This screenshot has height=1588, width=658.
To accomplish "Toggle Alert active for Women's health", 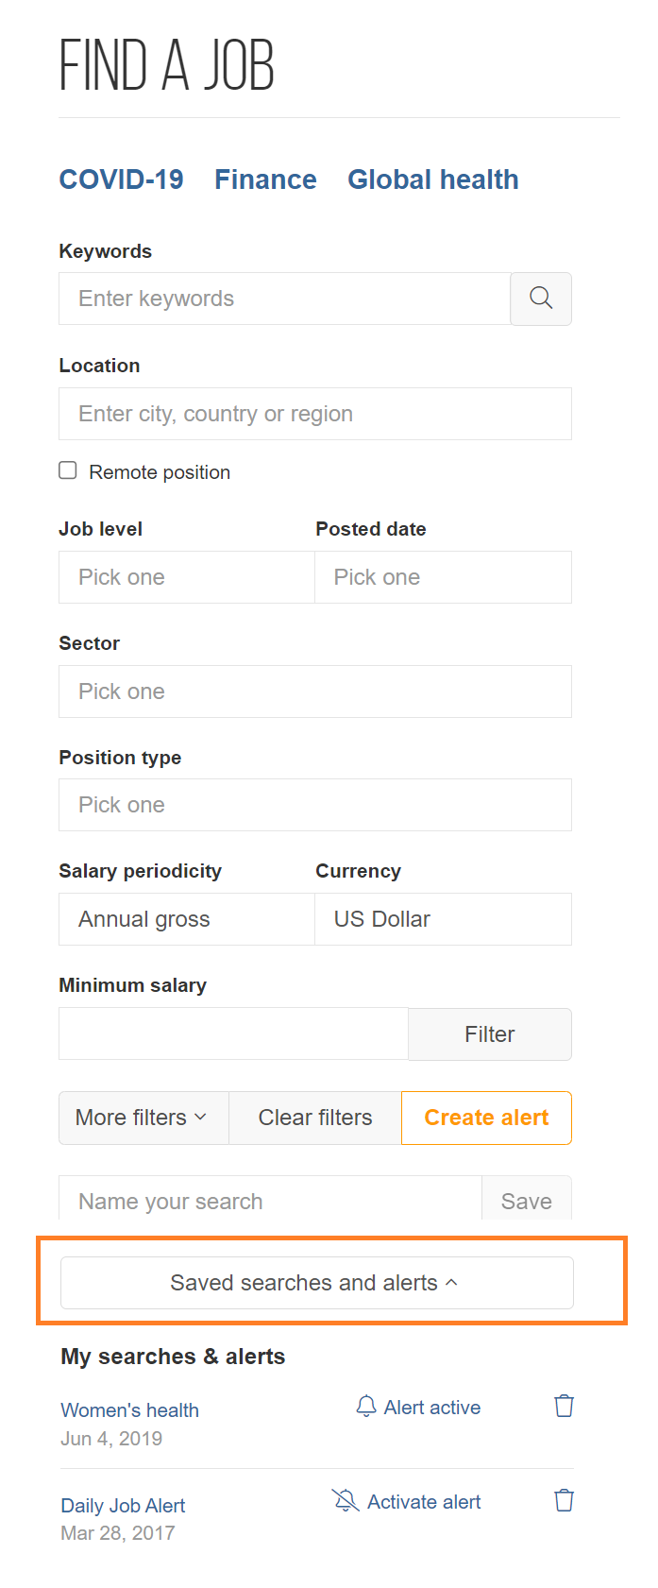I will tap(418, 1408).
